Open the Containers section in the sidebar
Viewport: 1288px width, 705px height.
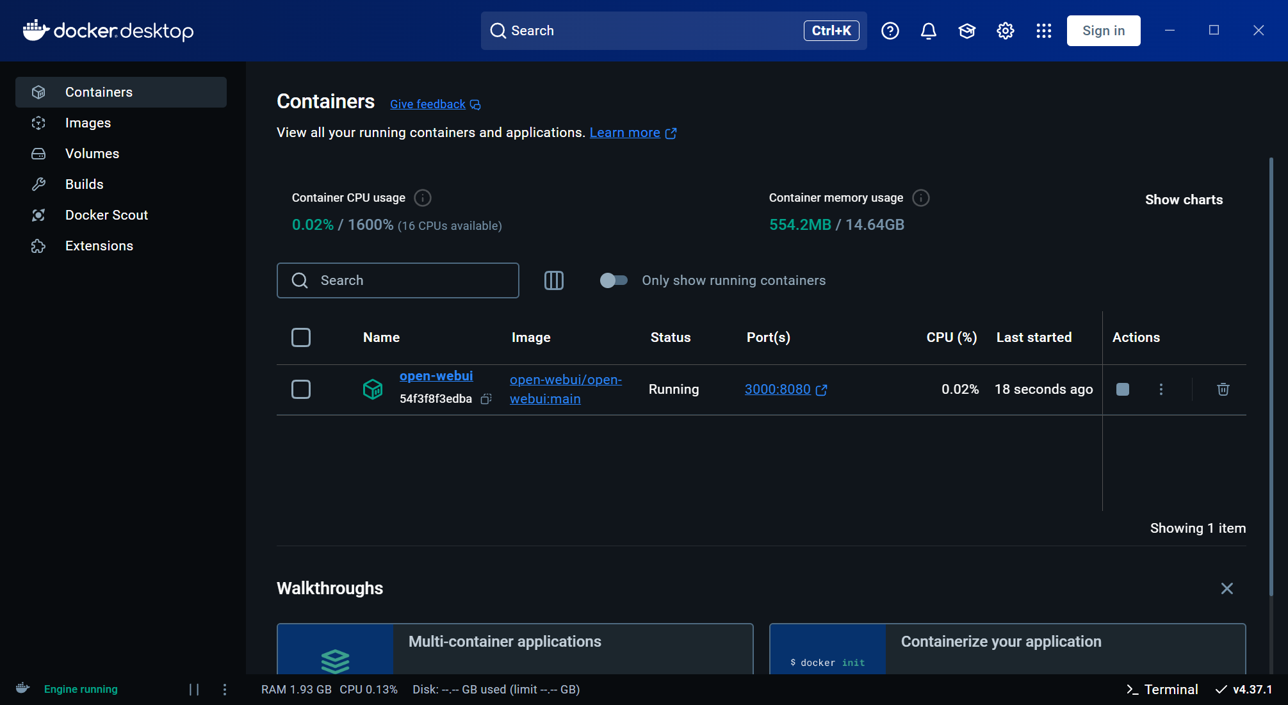click(99, 92)
